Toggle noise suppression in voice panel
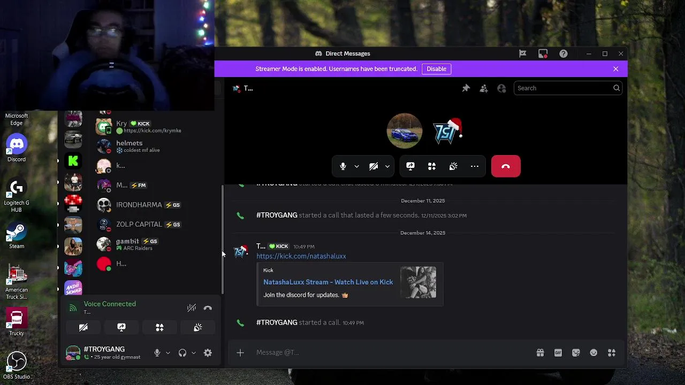The height and width of the screenshot is (385, 685). [191, 307]
